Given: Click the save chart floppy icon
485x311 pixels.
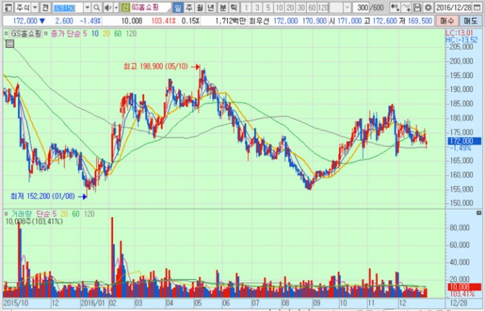Looking at the screenshot, I should (417, 7).
